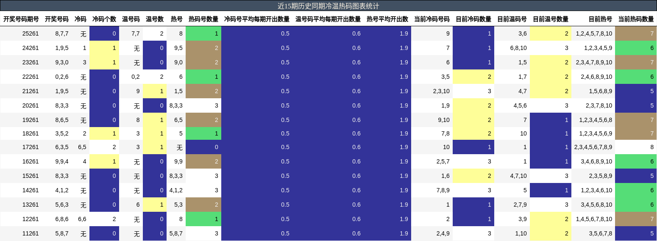Click current hot numbers 2,4,6,8,9,10
The image size is (657, 241).
pos(596,77)
